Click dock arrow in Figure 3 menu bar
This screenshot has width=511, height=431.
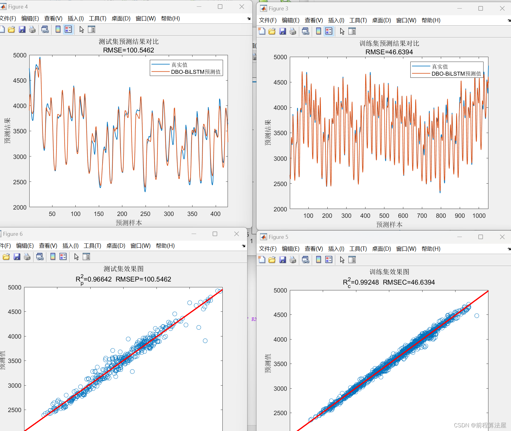point(509,20)
